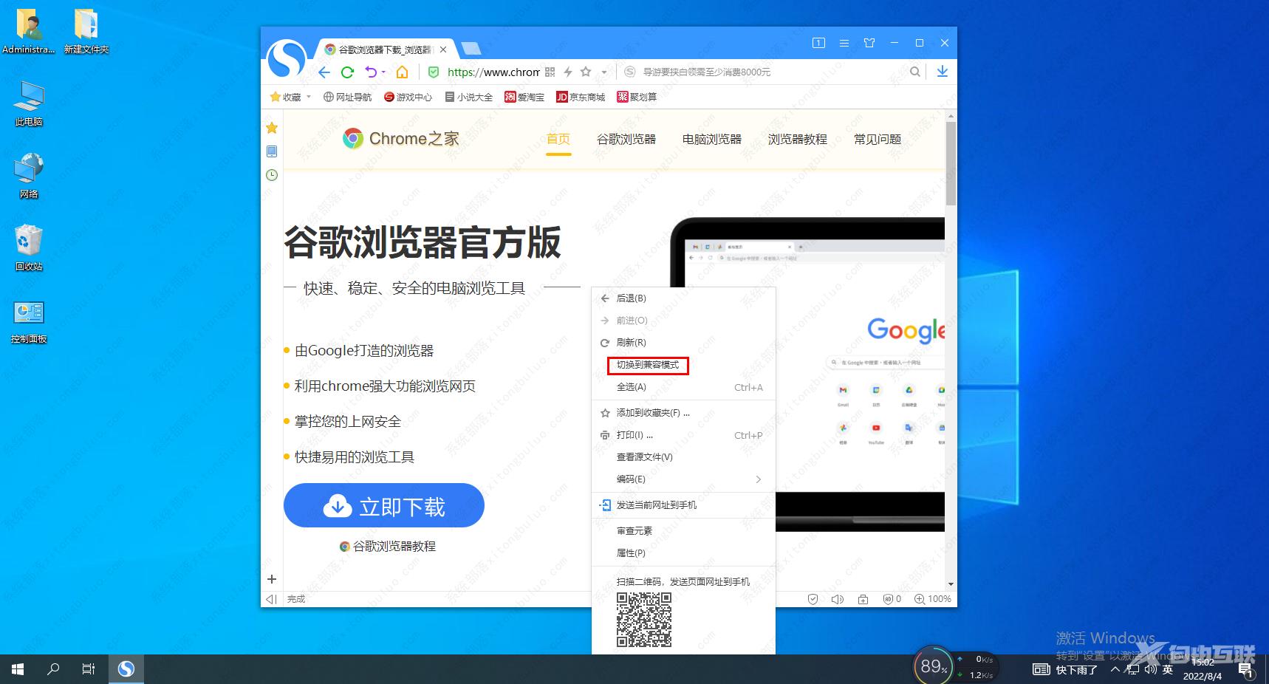The image size is (1269, 684).
Task: Open the skin (shirt) icon
Action: point(869,43)
